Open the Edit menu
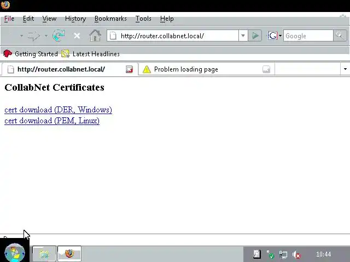This screenshot has width=350, height=262. [x=28, y=19]
